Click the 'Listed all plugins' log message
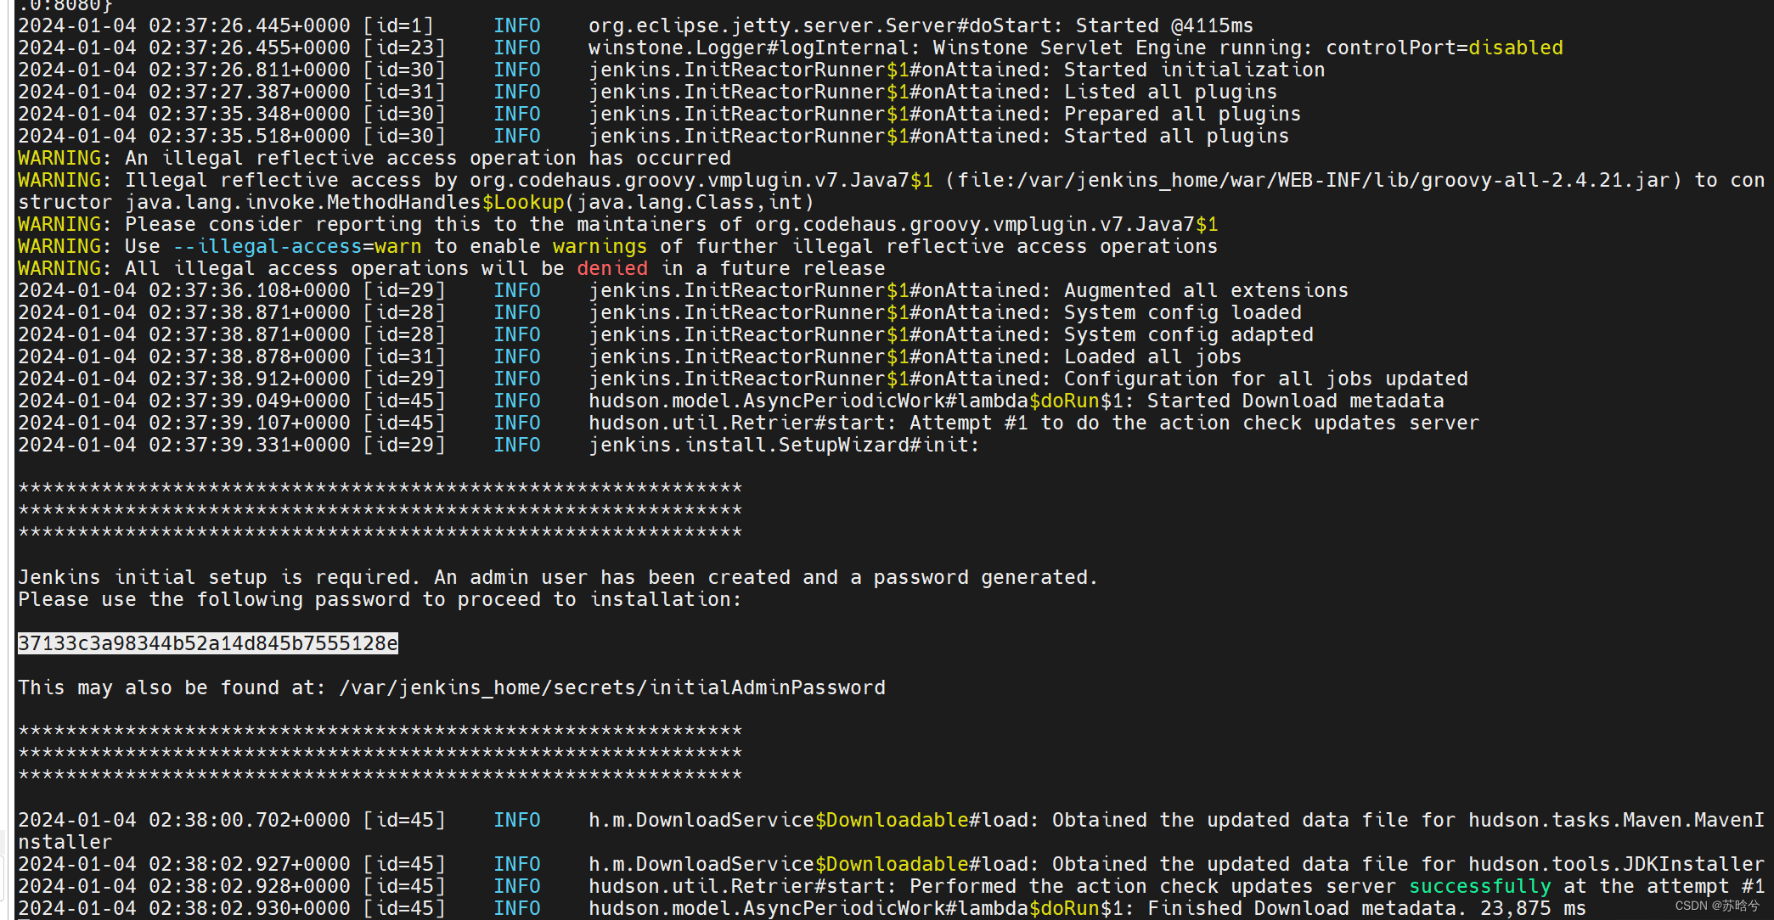 click(1170, 92)
